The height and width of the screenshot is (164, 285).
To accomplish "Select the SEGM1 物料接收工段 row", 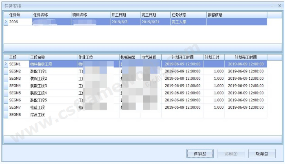I will [41, 64].
